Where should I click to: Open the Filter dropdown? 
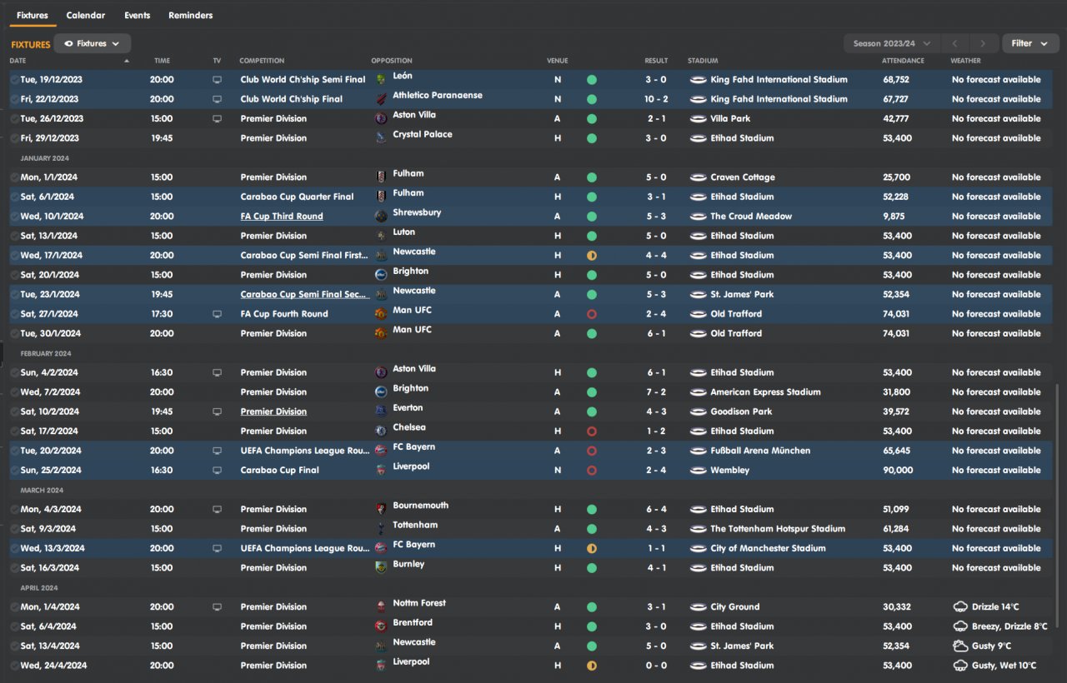[x=1029, y=43]
